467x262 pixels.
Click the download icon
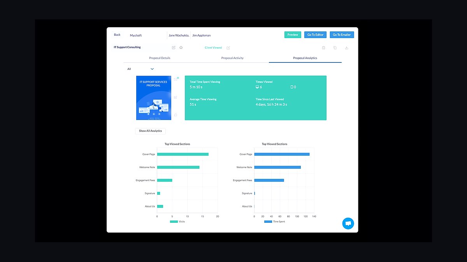(346, 48)
